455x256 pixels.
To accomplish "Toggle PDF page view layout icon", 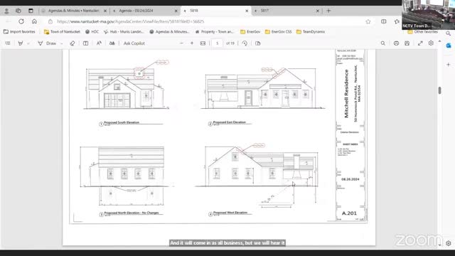I will click(x=85, y=43).
